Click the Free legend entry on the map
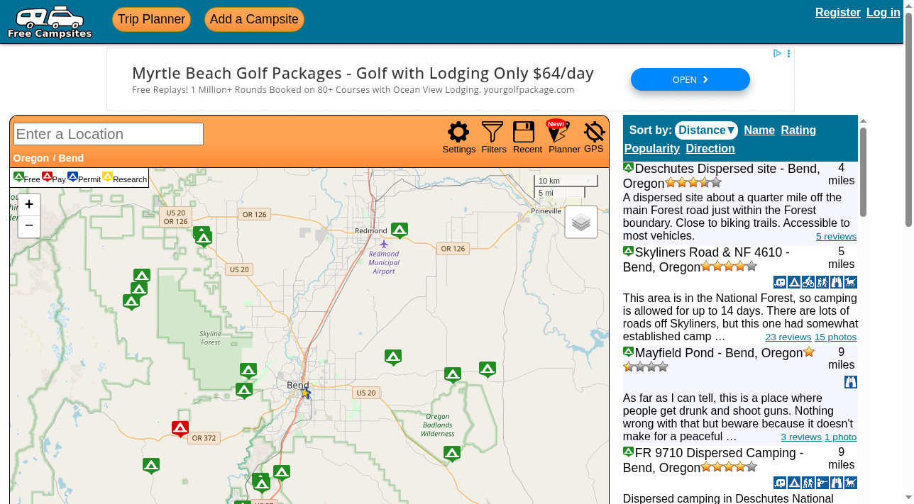 [27, 178]
